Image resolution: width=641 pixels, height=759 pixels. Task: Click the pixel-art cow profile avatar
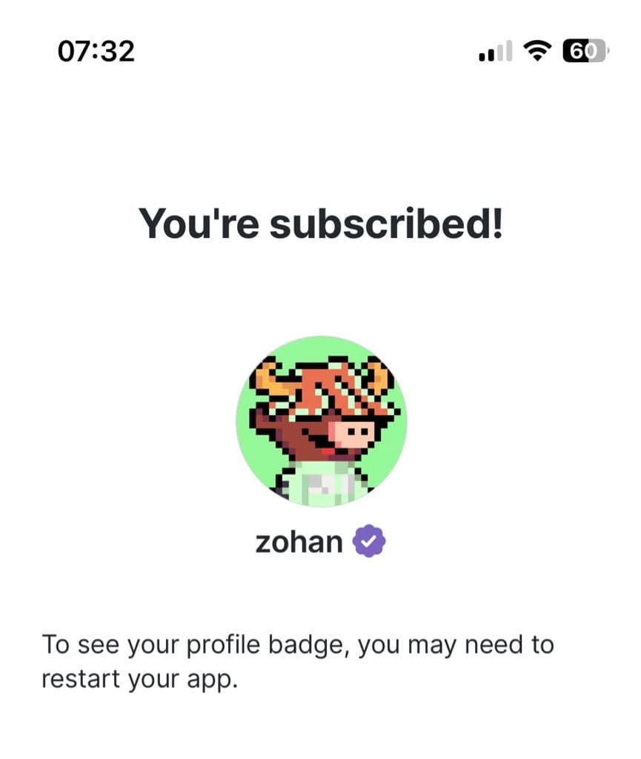tap(321, 422)
